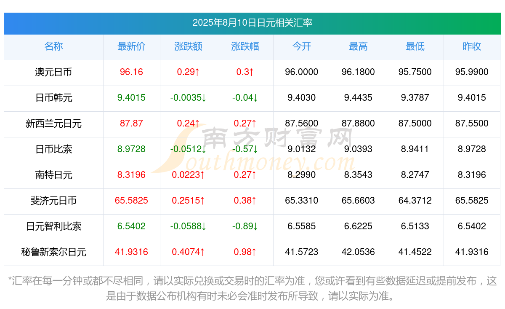Select latest price 65.5825 in red

point(131,201)
